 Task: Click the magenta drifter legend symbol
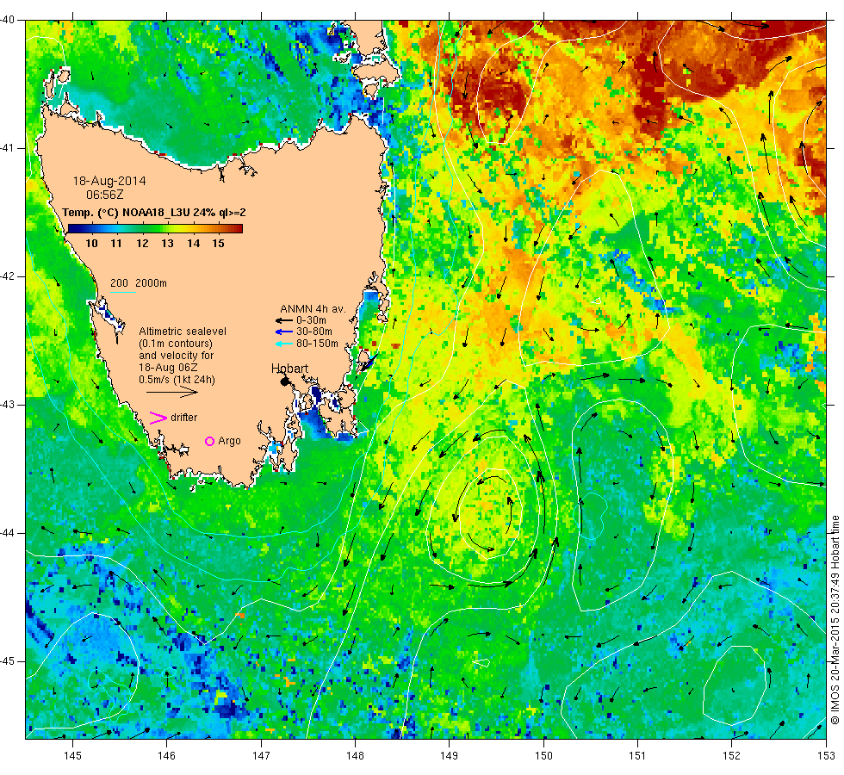tap(158, 418)
